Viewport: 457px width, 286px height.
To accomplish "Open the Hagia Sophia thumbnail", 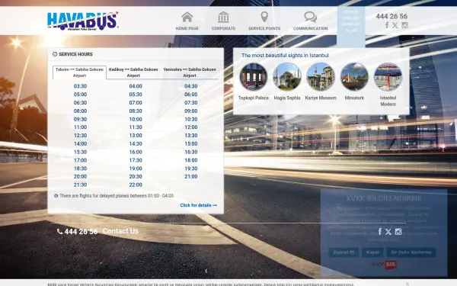I will [287, 77].
